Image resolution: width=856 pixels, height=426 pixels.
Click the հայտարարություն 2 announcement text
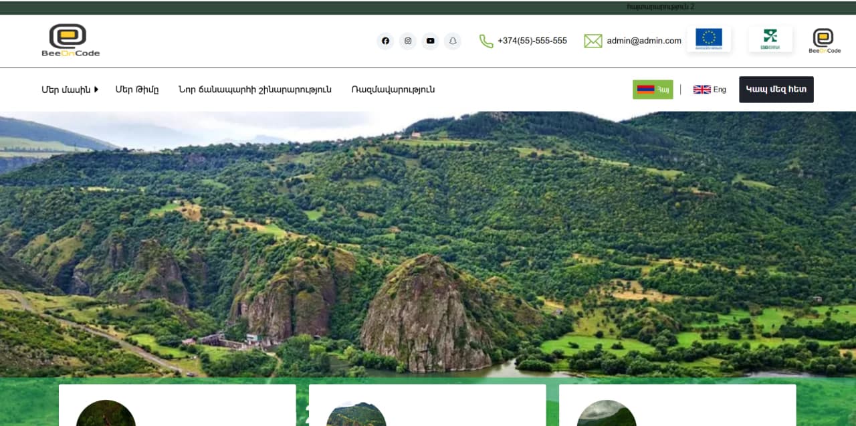coord(661,7)
